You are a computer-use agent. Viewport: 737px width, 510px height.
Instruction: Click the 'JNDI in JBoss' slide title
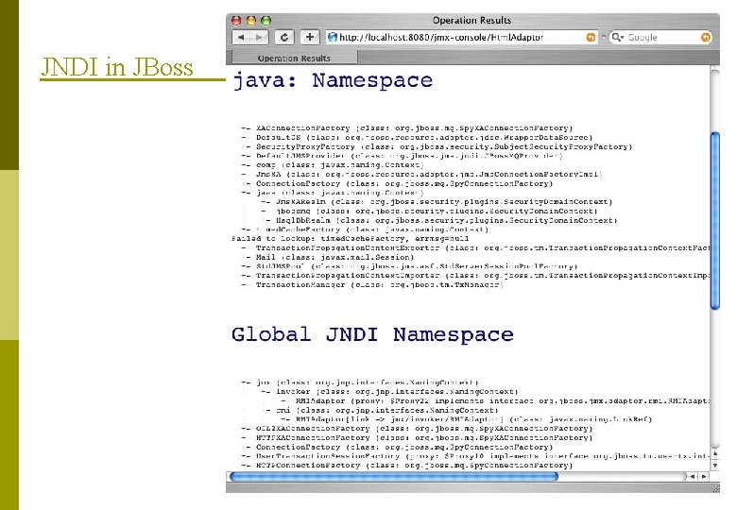coord(117,67)
